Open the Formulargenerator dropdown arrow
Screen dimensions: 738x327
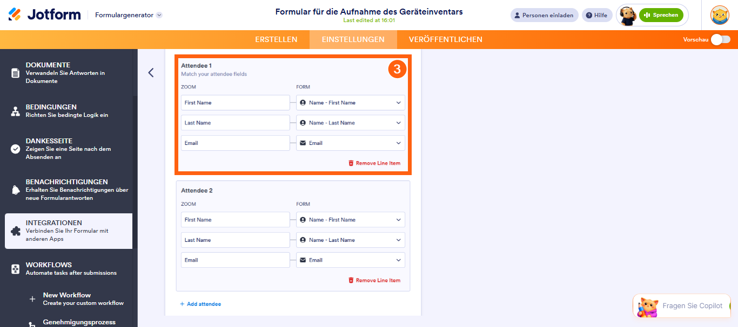tap(159, 15)
